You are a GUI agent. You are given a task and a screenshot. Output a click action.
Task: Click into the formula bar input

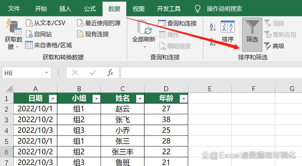211,73
